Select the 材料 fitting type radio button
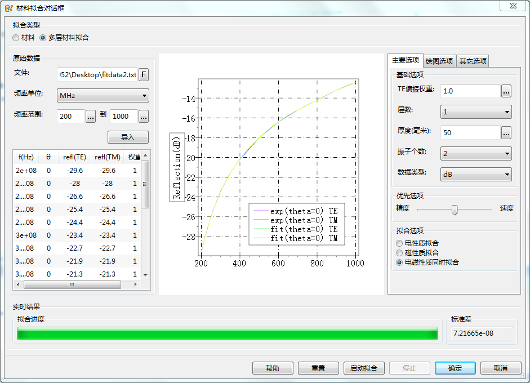Viewport: 530px width, 383px height. 16,38
